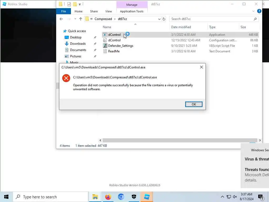Click the Threats found notification toast
The height and width of the screenshot is (202, 269).
click(x=255, y=166)
